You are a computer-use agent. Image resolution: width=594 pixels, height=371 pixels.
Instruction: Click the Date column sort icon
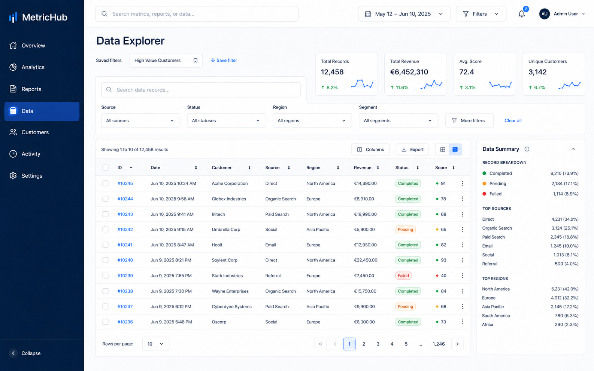coord(196,168)
